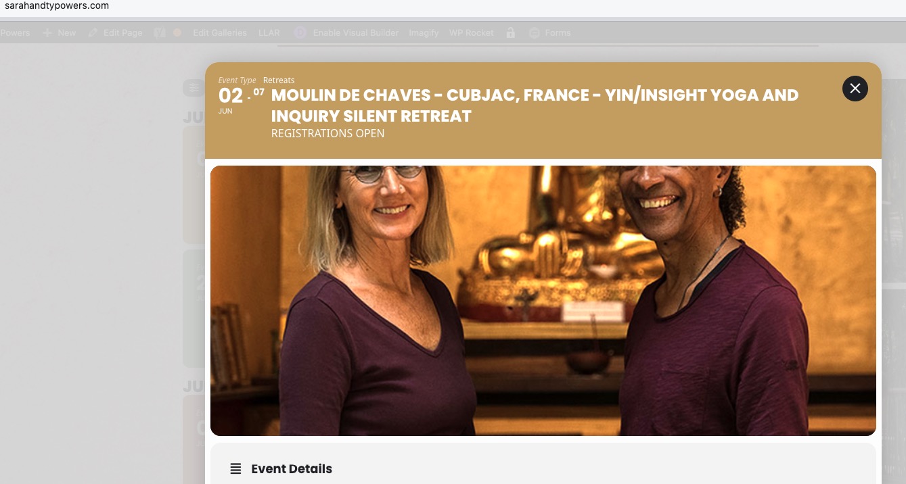Click the orange Yoast status dot
The width and height of the screenshot is (906, 484).
(177, 32)
